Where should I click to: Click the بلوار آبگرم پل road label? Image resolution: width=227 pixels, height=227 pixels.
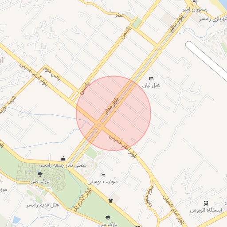click(x=82, y=200)
